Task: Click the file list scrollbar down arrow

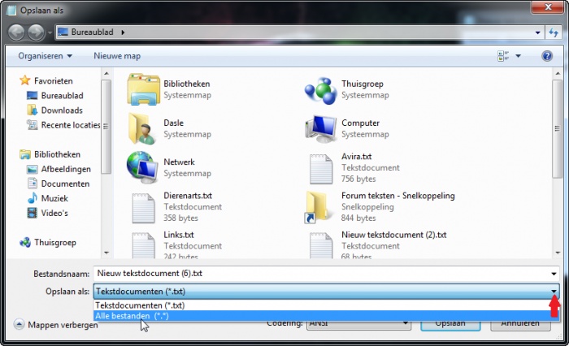Action: point(558,253)
